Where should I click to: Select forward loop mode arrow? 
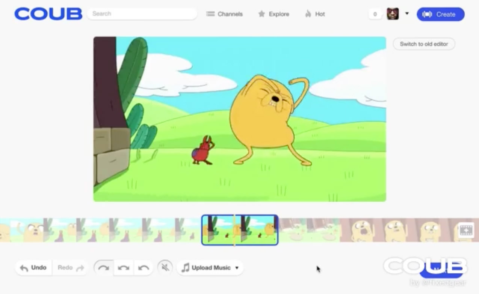click(103, 268)
